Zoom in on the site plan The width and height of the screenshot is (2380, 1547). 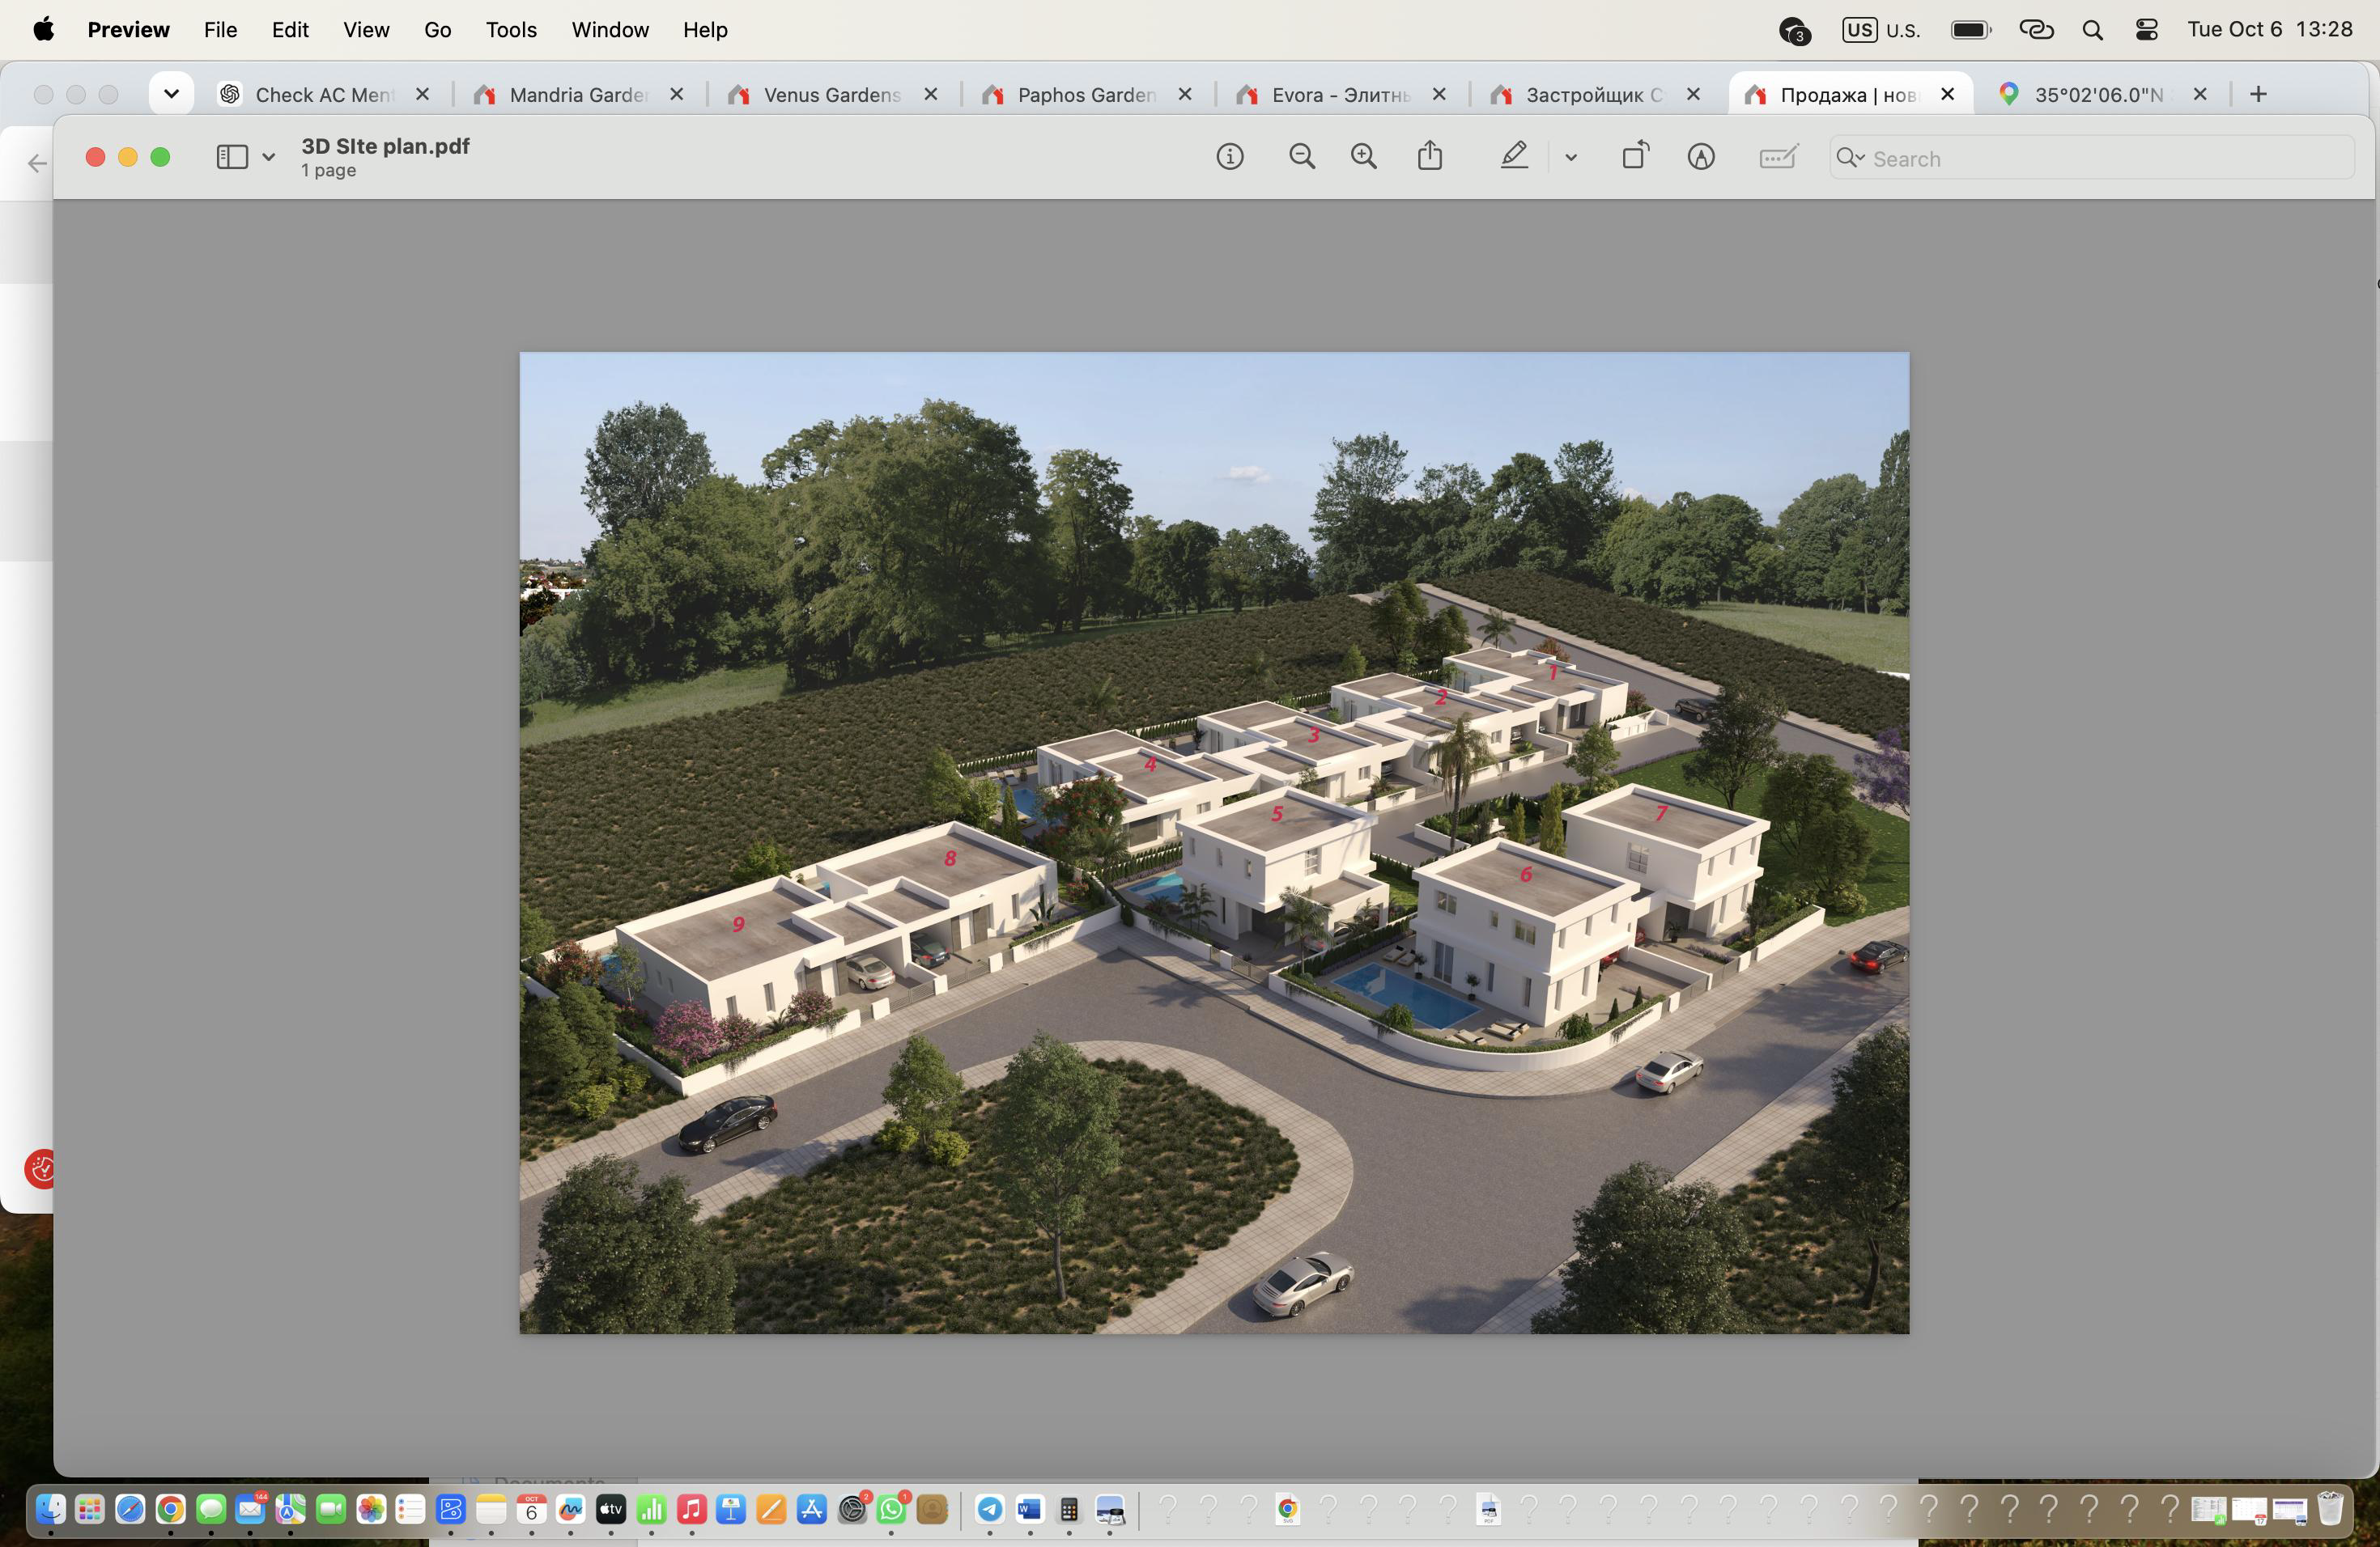click(x=1364, y=157)
